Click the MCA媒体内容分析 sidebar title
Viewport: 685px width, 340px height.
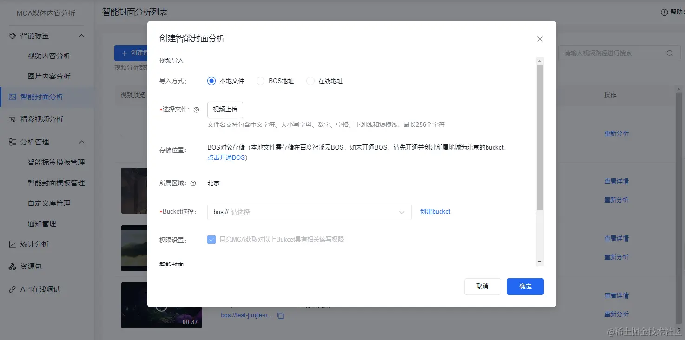click(46, 13)
